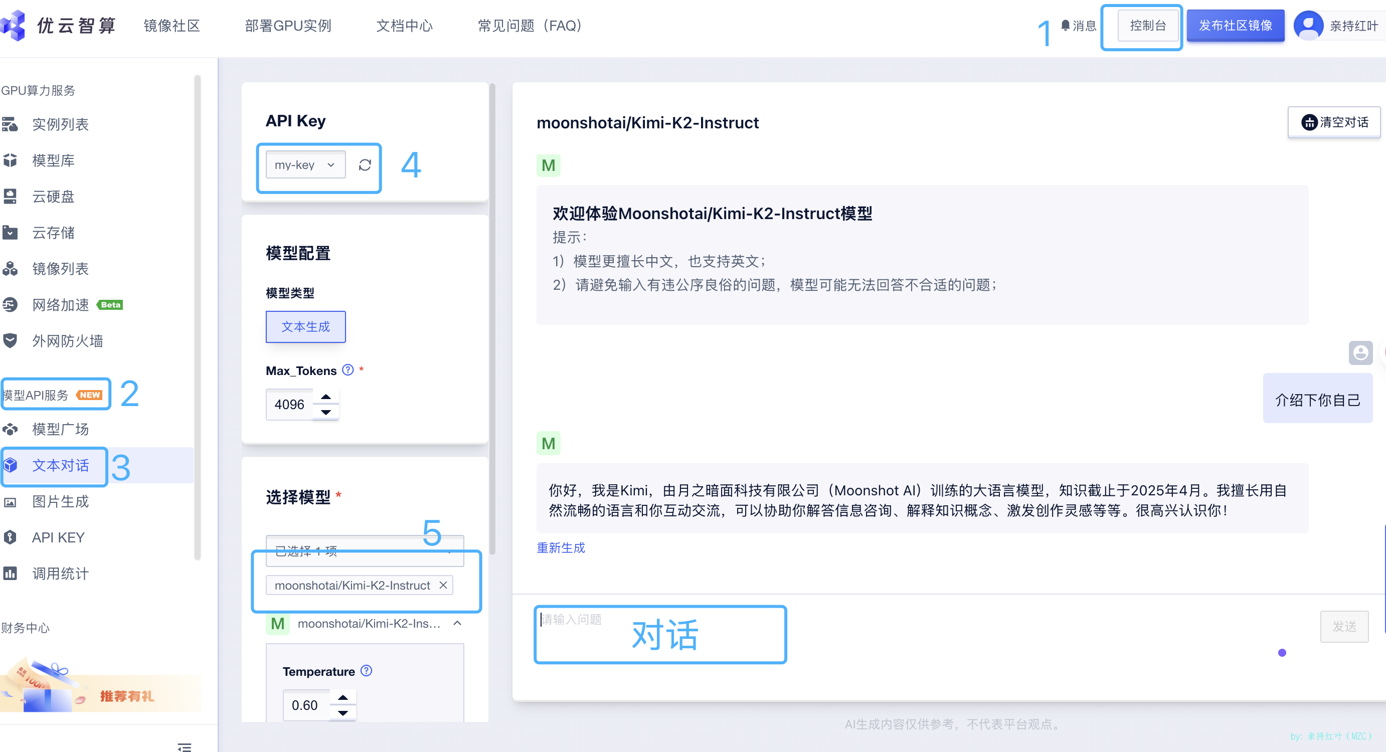Screen dimensions: 1386x752
Task: Click the API KEY sidebar icon
Action: click(x=10, y=537)
